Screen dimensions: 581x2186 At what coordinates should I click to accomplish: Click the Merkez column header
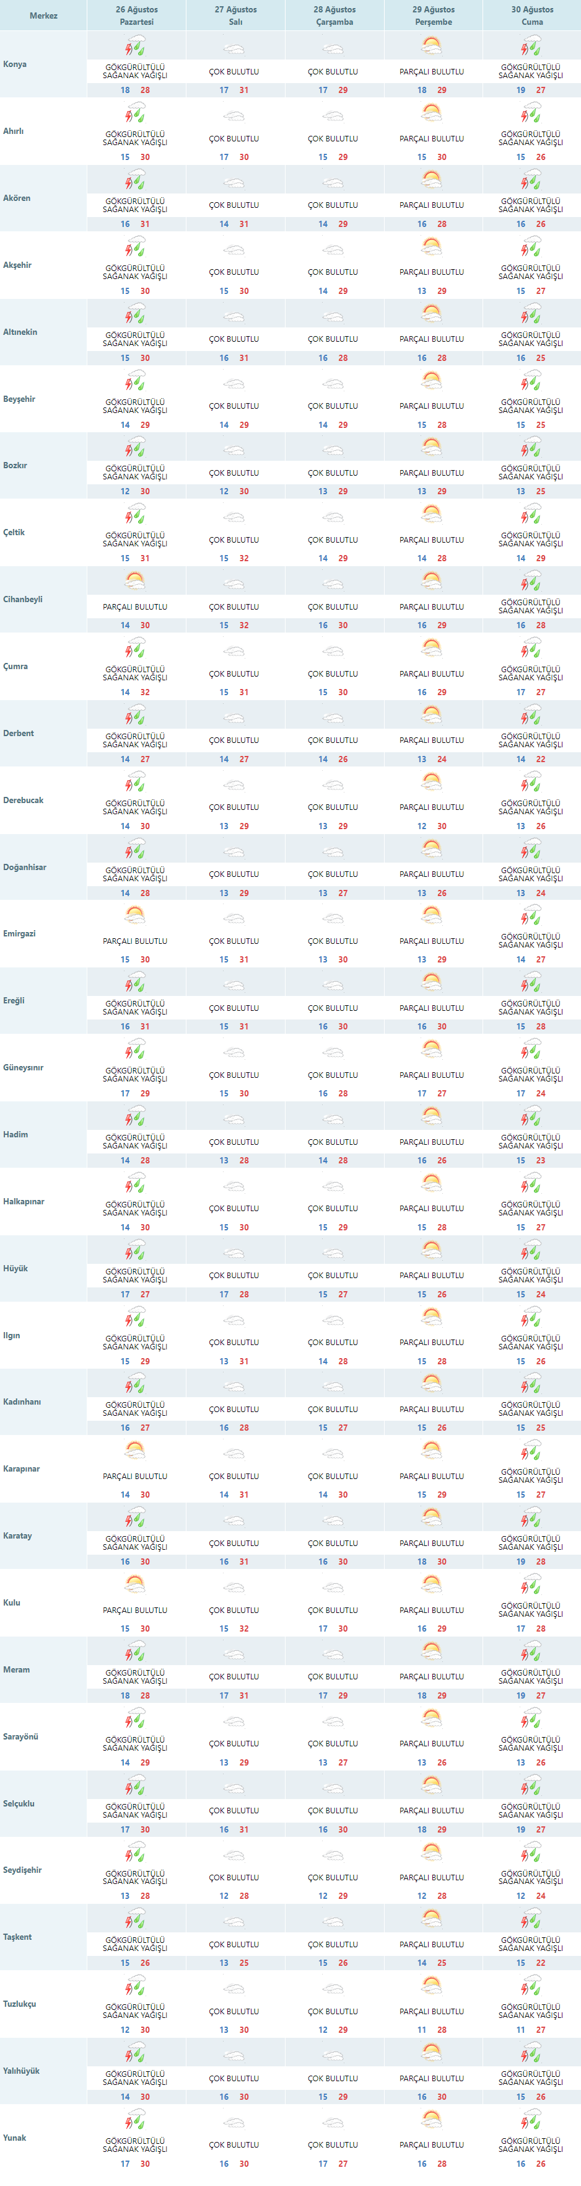click(43, 16)
